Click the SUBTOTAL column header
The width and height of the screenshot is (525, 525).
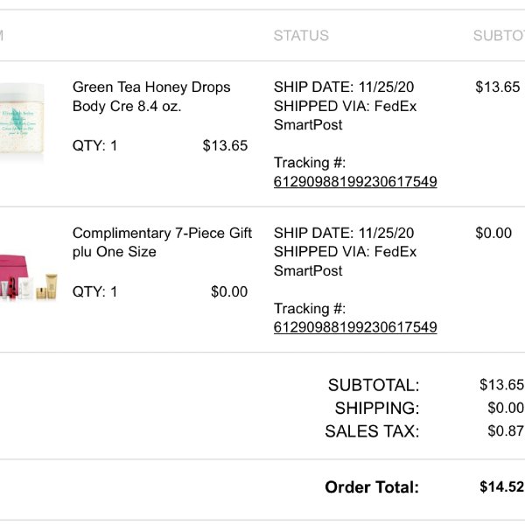click(499, 36)
